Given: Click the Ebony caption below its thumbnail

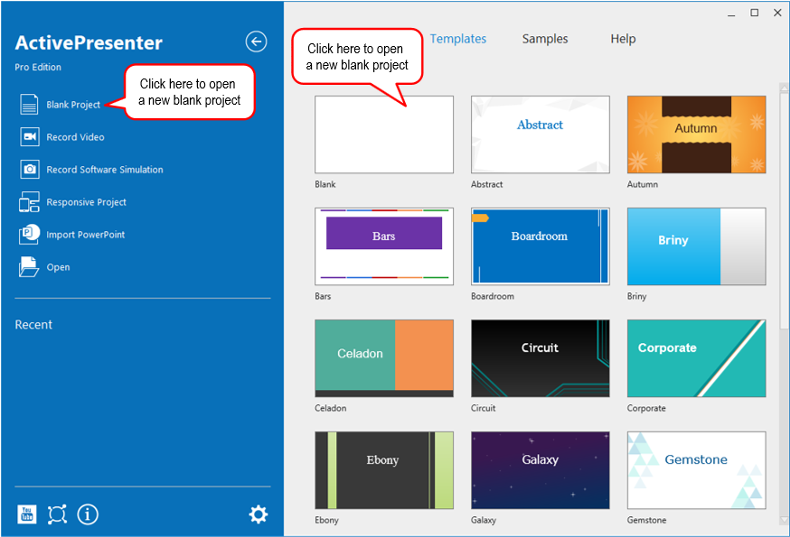Looking at the screenshot, I should pos(326,520).
